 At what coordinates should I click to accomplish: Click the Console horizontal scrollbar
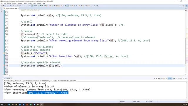pyautogui.click(x=95, y=100)
